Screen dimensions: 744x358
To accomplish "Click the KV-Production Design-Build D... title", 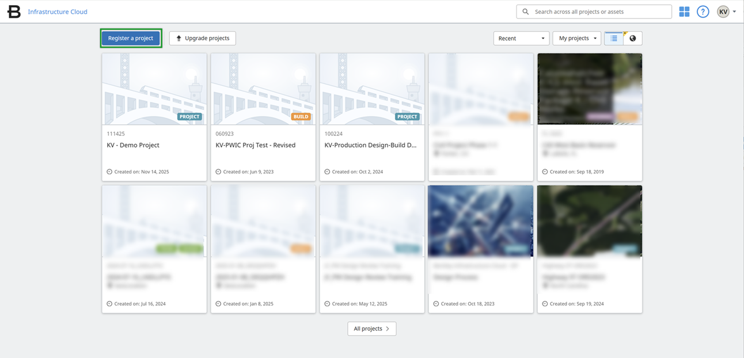I will (x=370, y=145).
